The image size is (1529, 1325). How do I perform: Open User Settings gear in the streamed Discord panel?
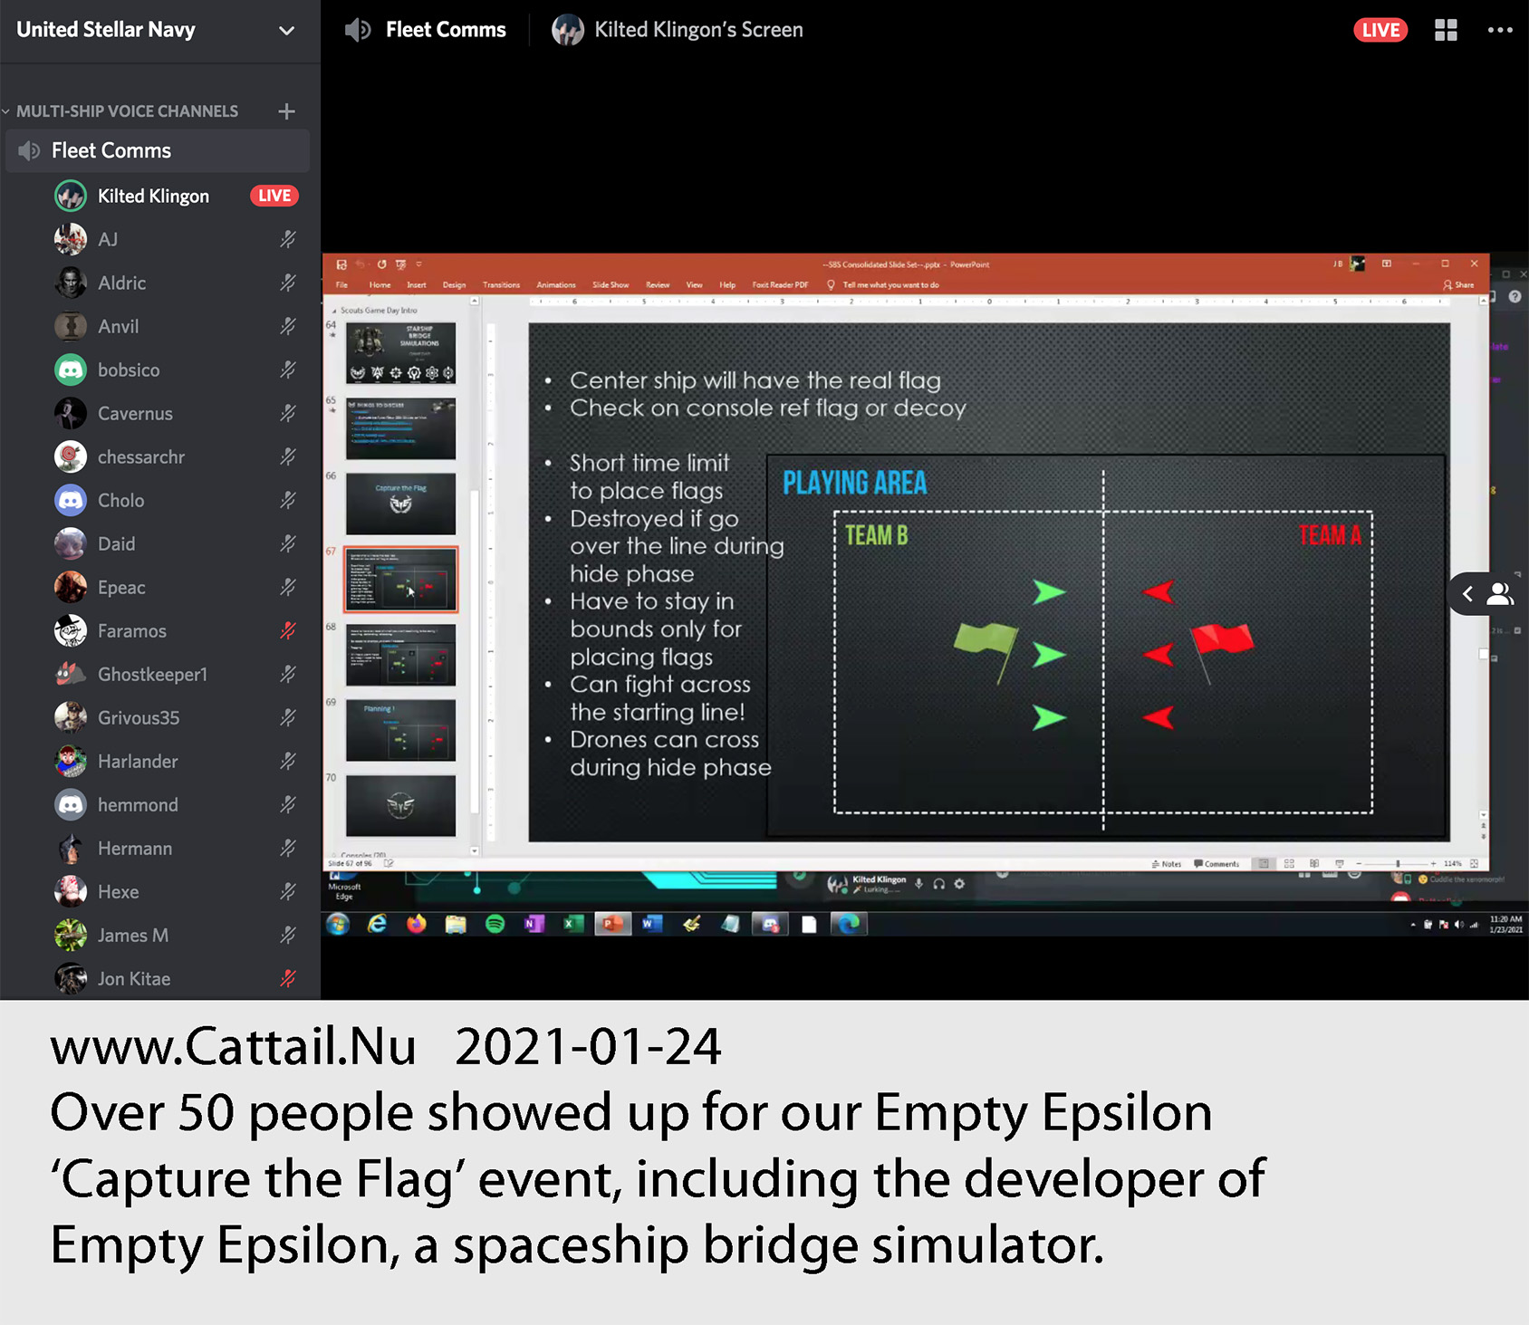(959, 884)
